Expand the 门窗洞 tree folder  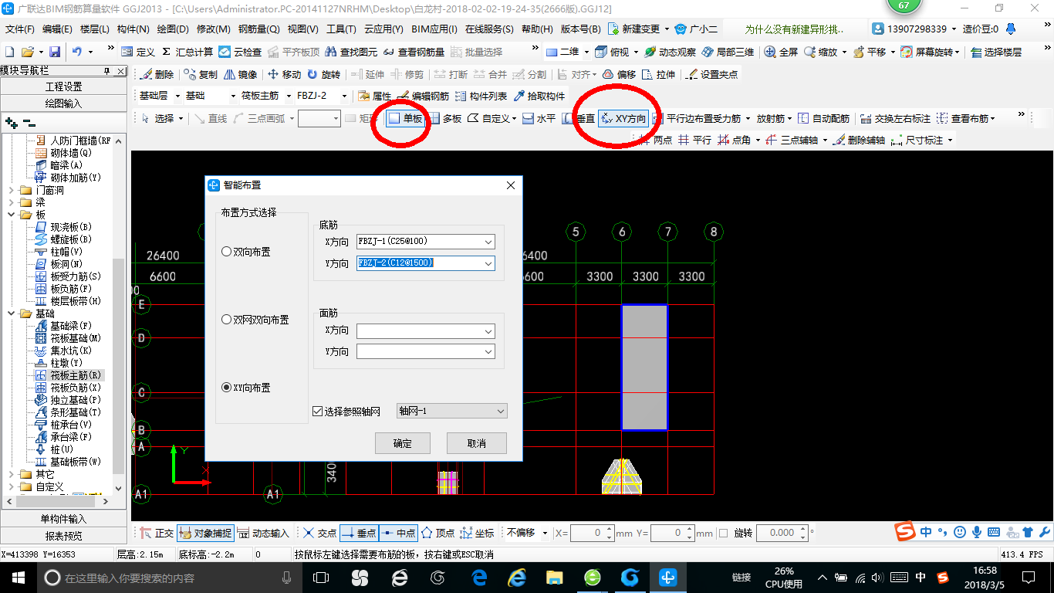point(12,190)
